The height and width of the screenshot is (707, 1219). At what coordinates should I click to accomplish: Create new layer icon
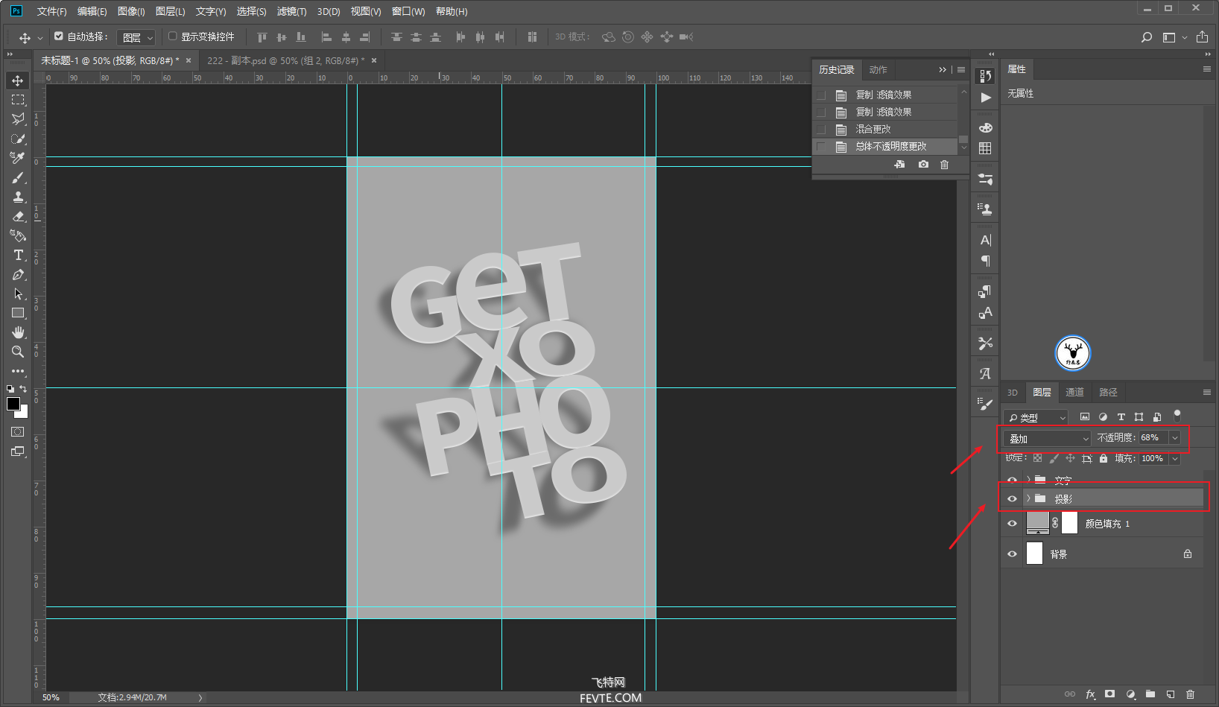(1170, 694)
